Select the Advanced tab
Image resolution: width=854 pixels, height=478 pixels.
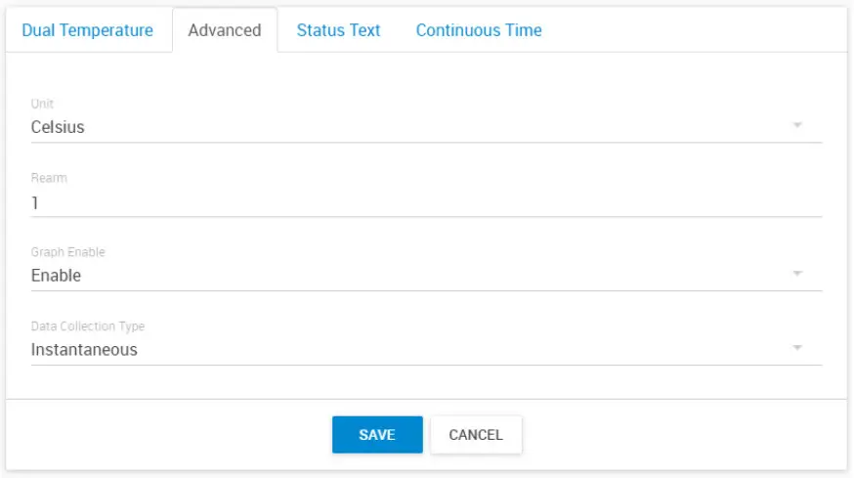point(225,30)
